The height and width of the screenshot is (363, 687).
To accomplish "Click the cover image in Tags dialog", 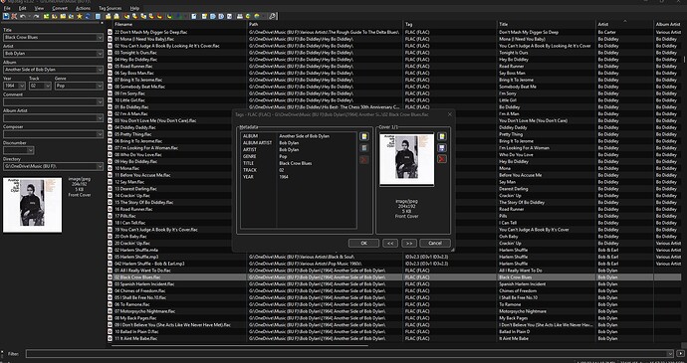I will pyautogui.click(x=406, y=159).
